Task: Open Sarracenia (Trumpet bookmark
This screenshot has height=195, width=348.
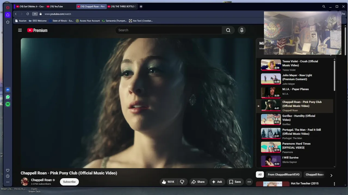Action: point(114,21)
